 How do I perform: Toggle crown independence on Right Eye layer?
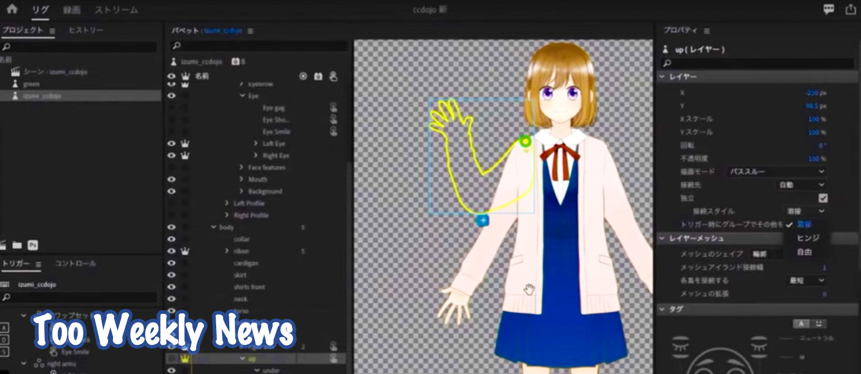point(185,155)
